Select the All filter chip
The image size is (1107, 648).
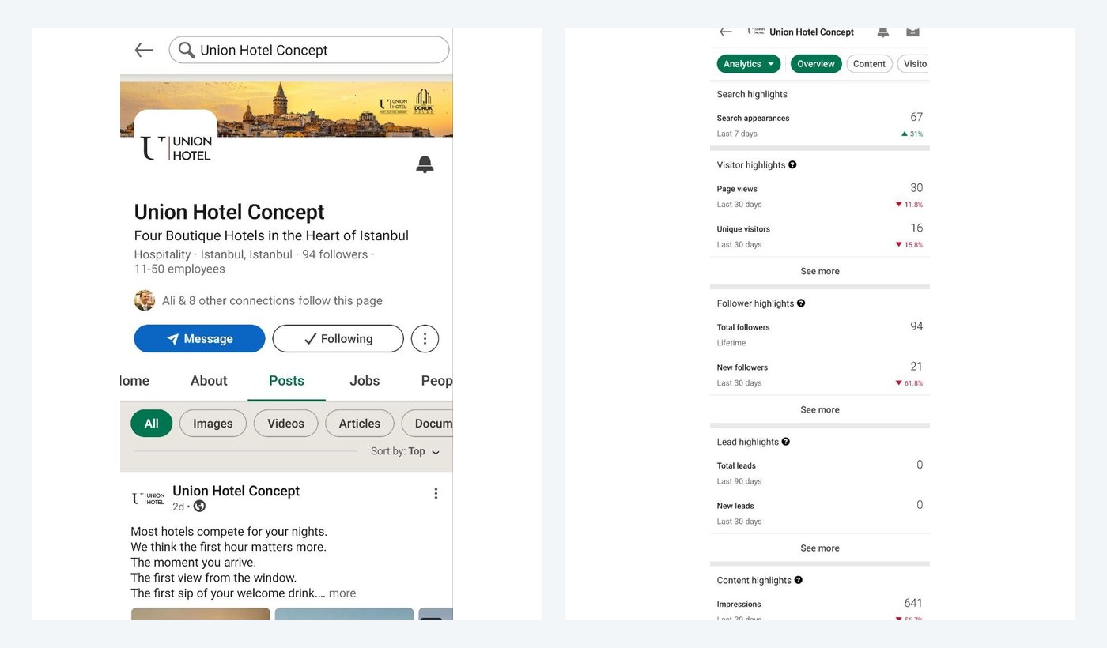151,424
